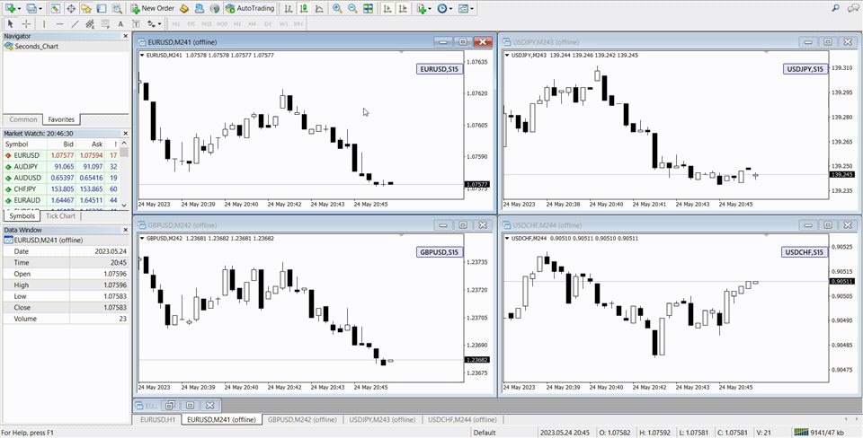The width and height of the screenshot is (863, 438).
Task: Select the equidistant channel tool
Action: tap(90, 23)
